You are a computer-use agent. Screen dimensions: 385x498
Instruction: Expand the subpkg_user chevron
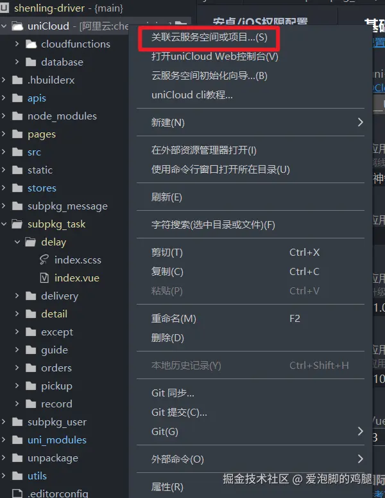[x=4, y=422]
